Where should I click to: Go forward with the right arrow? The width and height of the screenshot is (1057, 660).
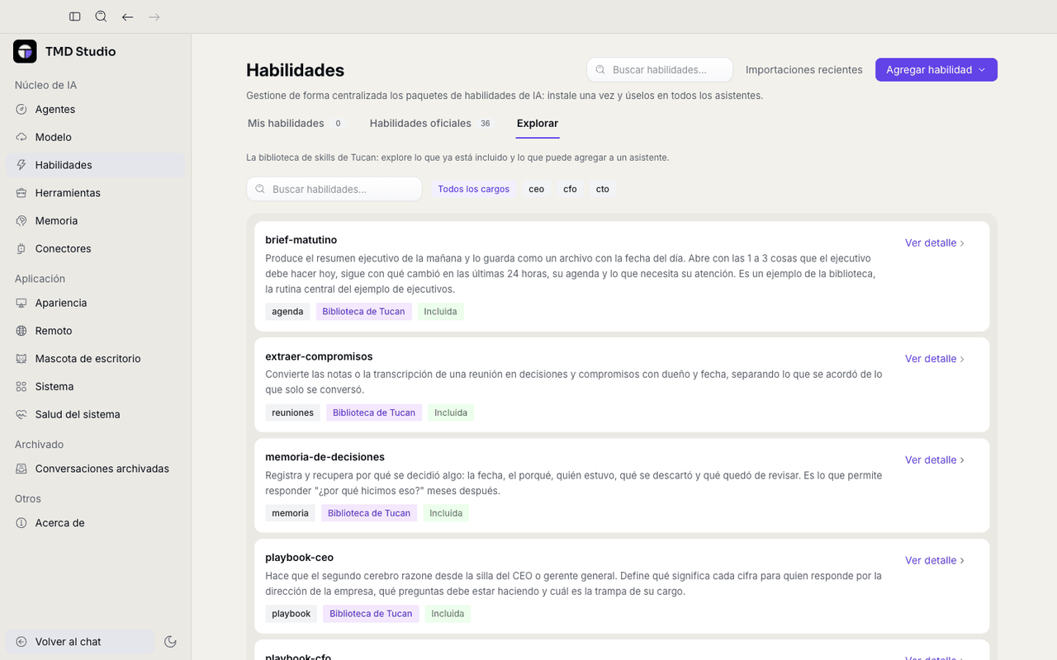coord(154,16)
